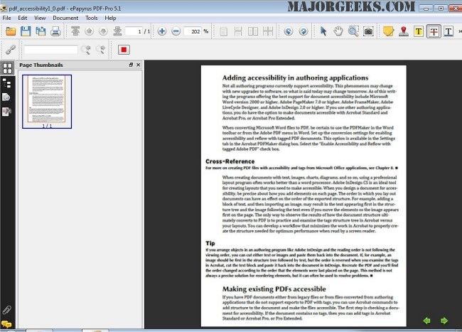Click the green left arrow in the document
This screenshot has height=332, width=462.
click(x=426, y=321)
